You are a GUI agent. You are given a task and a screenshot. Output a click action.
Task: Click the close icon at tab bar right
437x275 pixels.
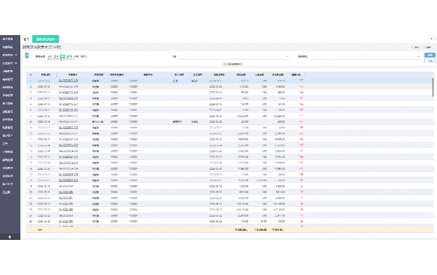pyautogui.click(x=431, y=39)
